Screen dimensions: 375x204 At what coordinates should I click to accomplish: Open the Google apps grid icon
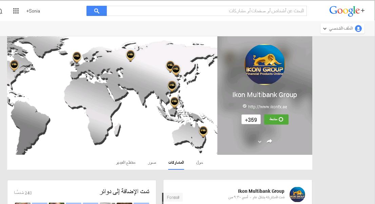[16, 11]
